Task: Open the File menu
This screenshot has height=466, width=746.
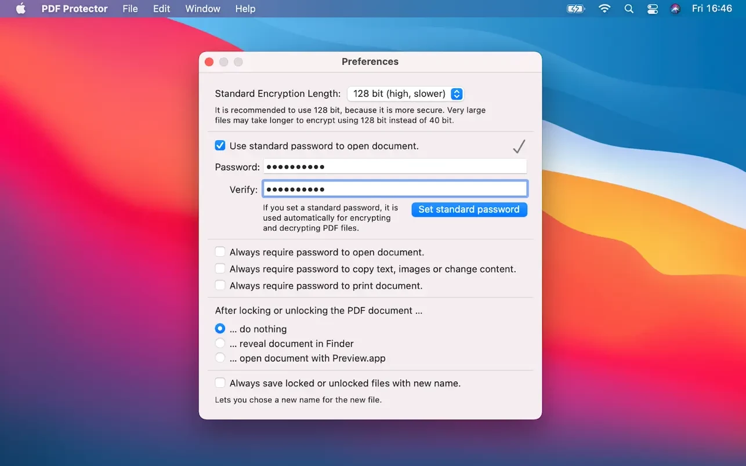Action: (x=130, y=9)
